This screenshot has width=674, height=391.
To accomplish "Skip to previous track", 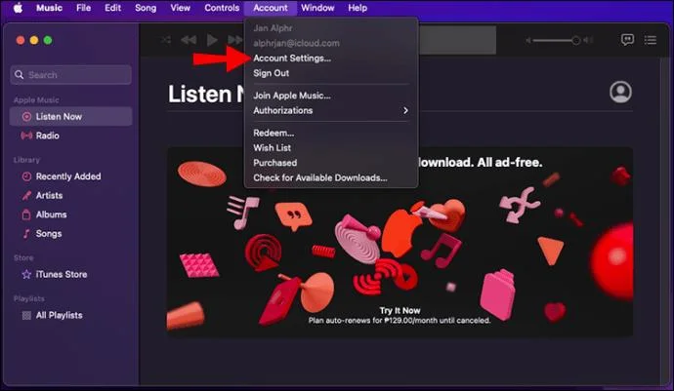I will [x=189, y=40].
